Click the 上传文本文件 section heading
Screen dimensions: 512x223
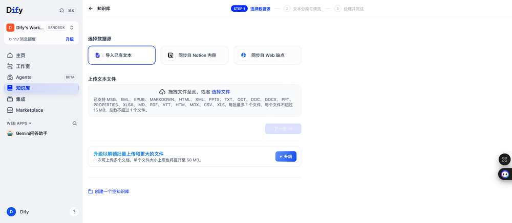102,79
